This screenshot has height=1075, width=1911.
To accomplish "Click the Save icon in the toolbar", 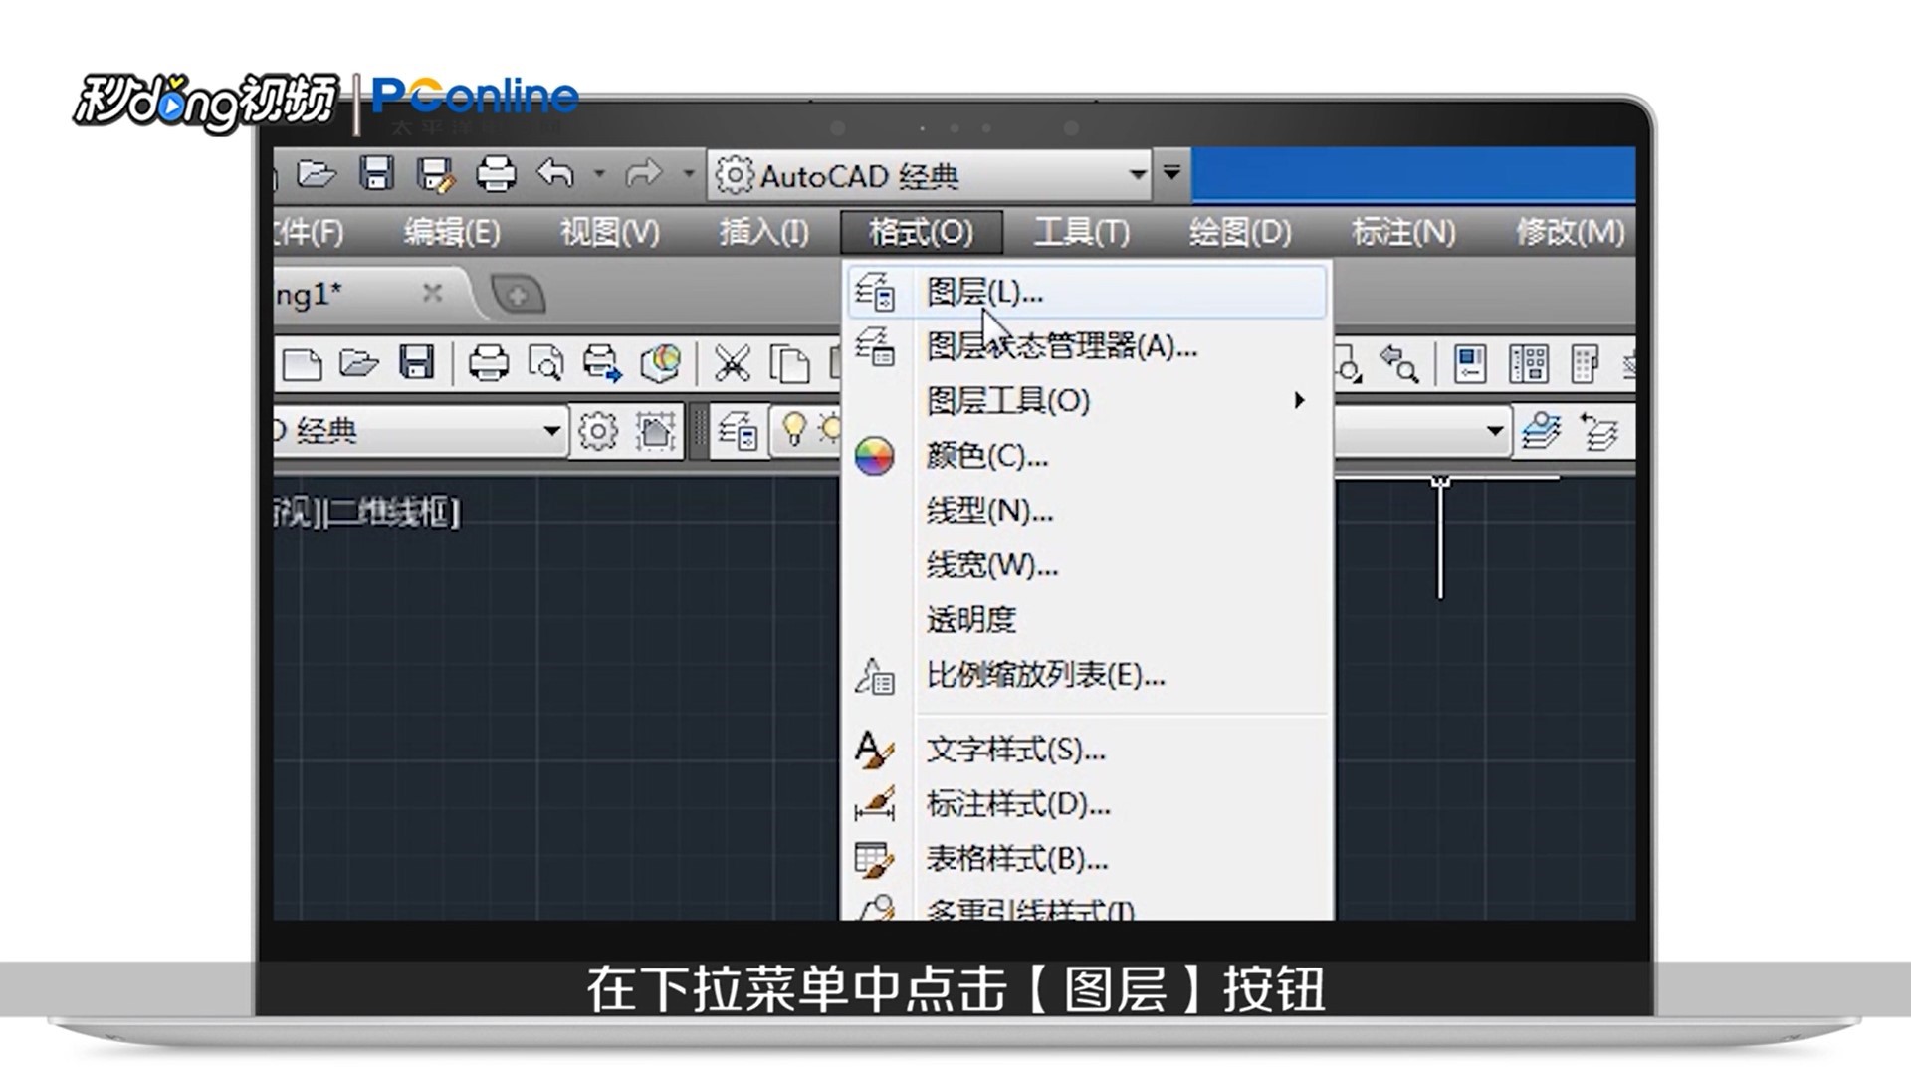I will [x=378, y=172].
